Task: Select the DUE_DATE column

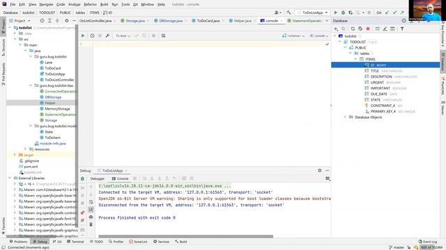Action: click(378, 94)
